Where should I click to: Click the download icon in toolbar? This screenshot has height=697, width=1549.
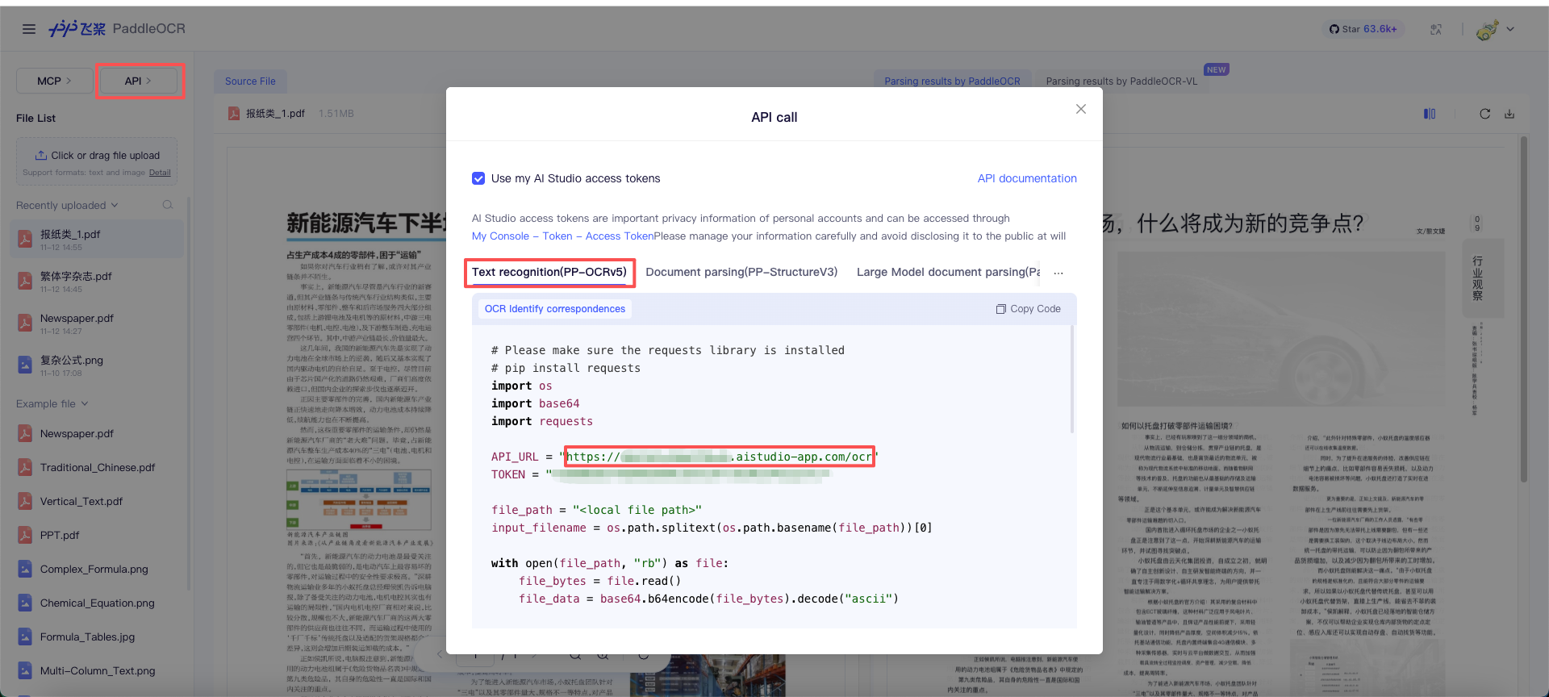(1509, 114)
